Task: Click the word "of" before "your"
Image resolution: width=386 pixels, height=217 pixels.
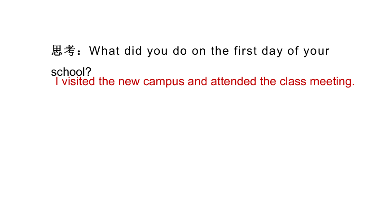Action: point(293,51)
